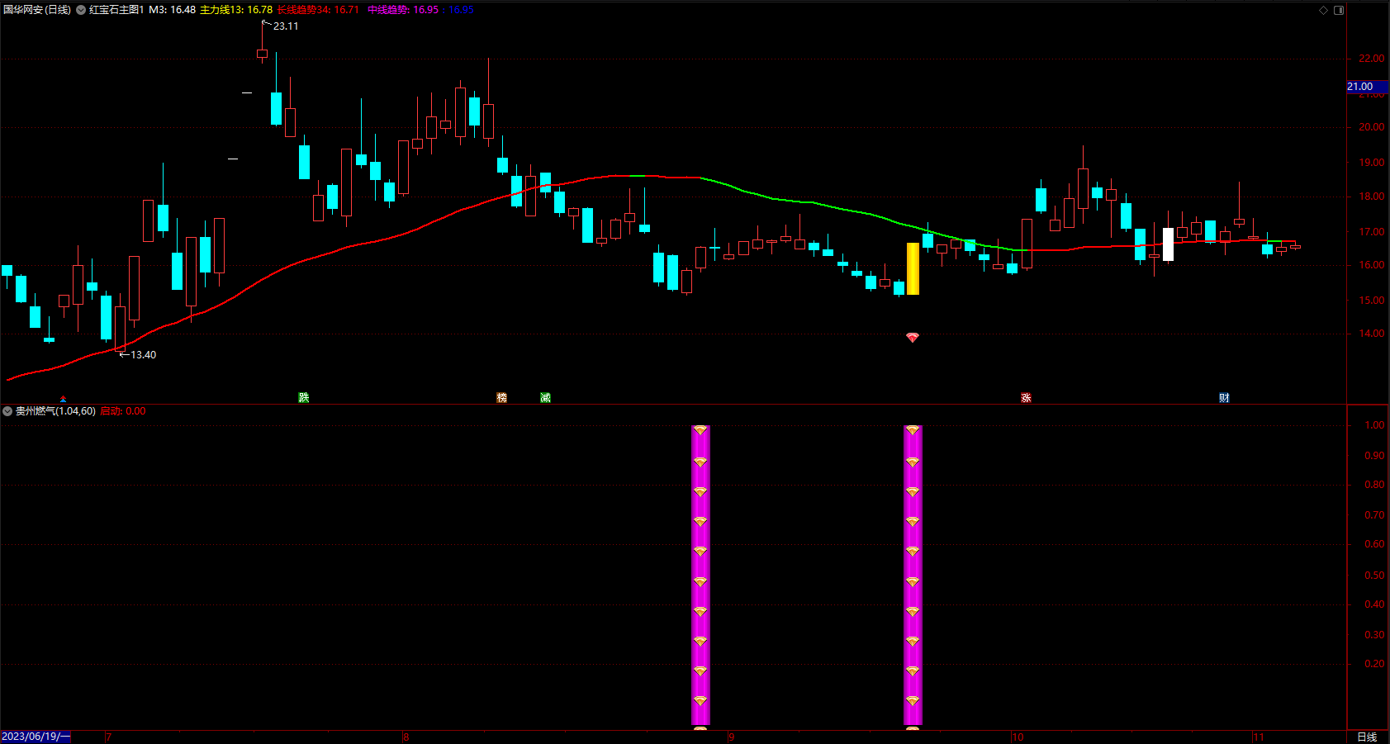Click the 财 financial event marker icon
Viewport: 1390px width, 744px height.
point(1224,398)
